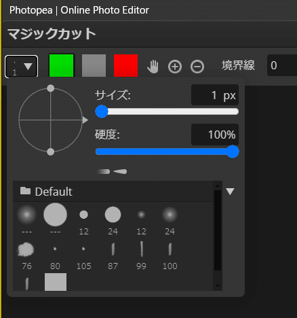Open the brush presets menu arrow
The height and width of the screenshot is (318, 297).
point(230,192)
